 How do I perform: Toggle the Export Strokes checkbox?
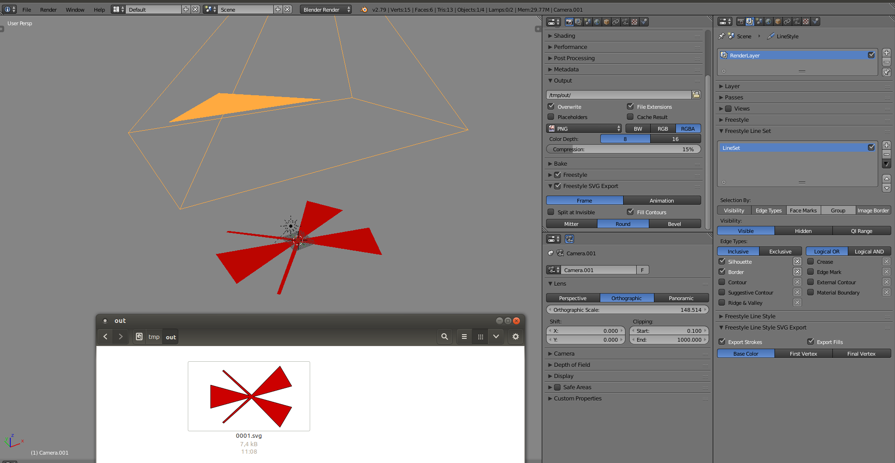[x=722, y=342]
